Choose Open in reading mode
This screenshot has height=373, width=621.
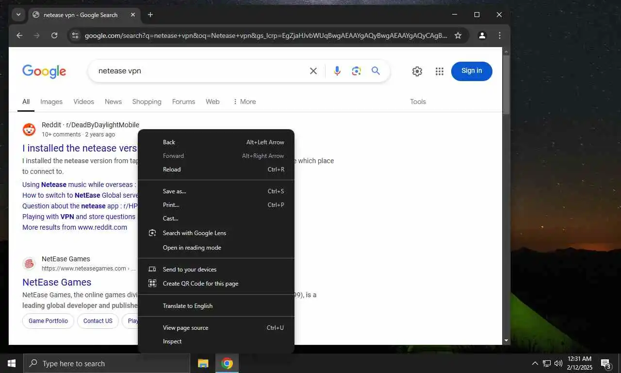tap(216, 248)
